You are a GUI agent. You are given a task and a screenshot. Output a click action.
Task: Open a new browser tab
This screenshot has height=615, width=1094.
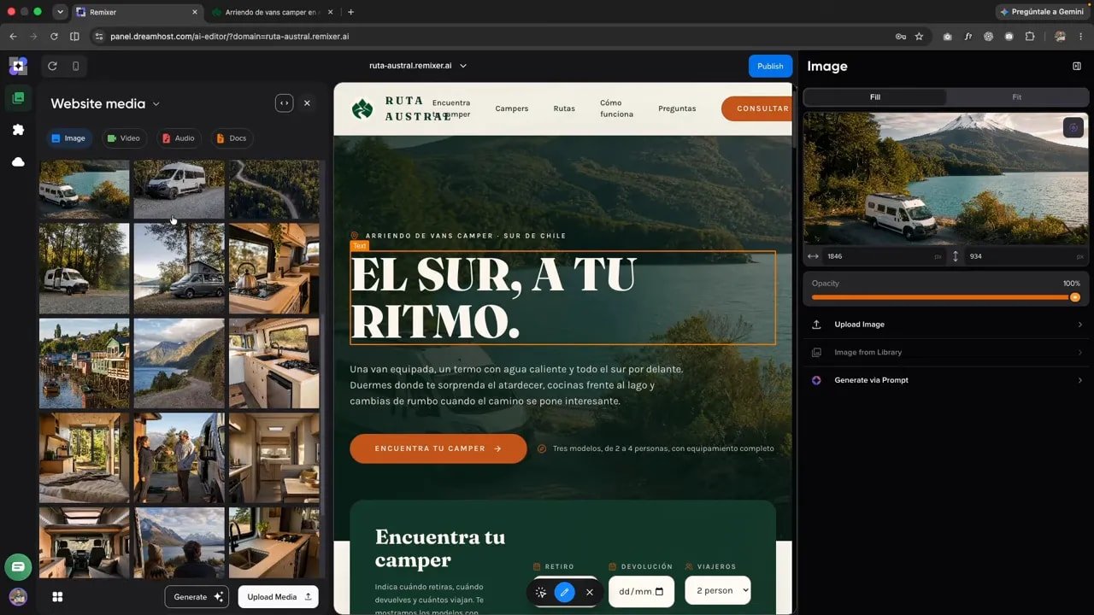tap(350, 12)
